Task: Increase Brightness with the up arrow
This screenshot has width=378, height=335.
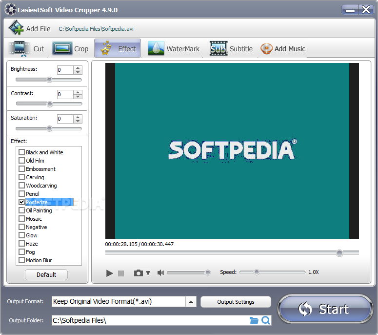Action: point(78,68)
